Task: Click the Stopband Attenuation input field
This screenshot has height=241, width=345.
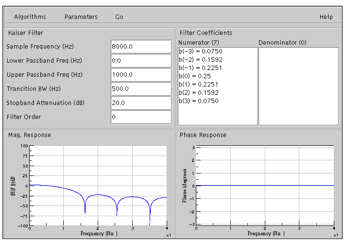Action: click(x=141, y=103)
